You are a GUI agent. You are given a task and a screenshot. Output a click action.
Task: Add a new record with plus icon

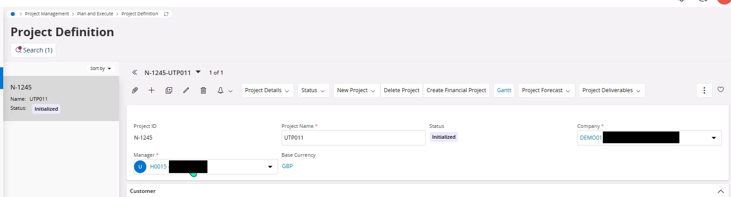[x=152, y=90]
